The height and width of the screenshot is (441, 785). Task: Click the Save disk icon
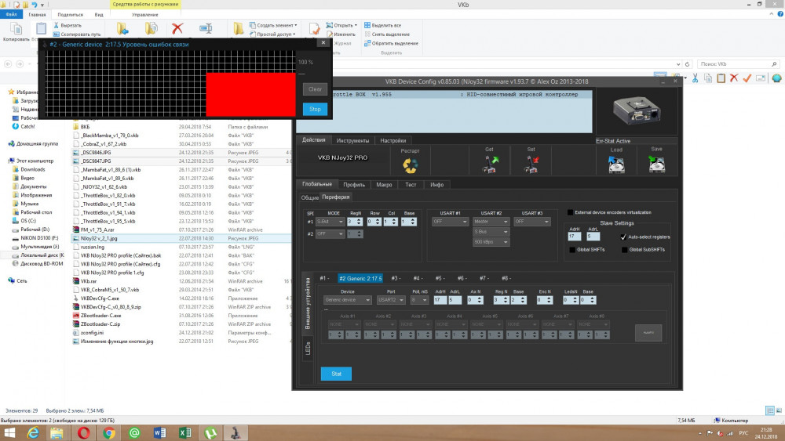pos(656,163)
